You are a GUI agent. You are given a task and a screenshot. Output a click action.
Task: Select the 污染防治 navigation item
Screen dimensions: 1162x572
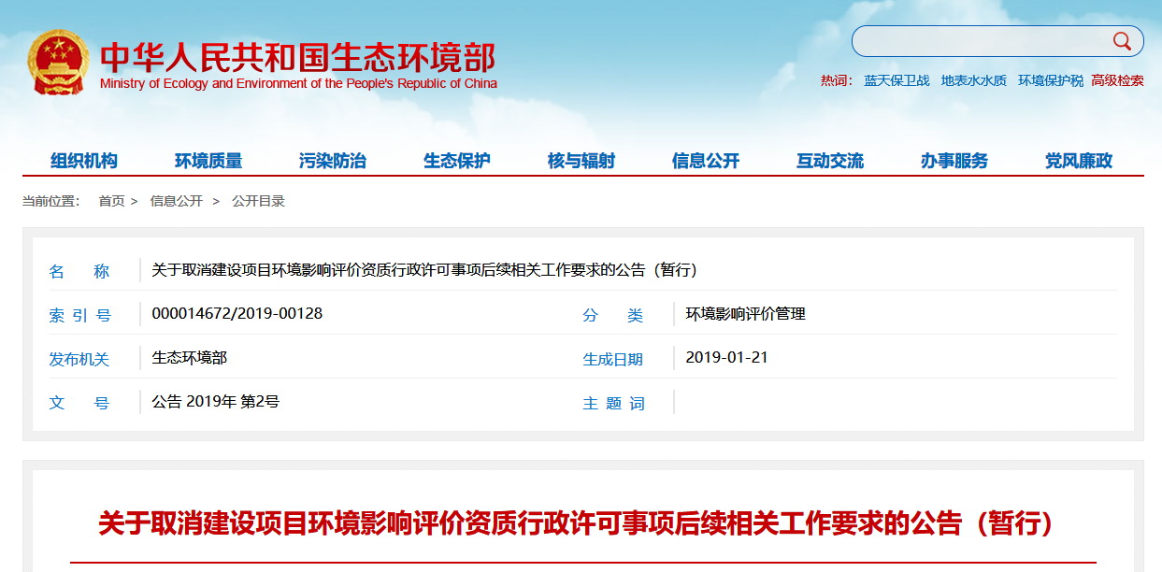coord(333,161)
